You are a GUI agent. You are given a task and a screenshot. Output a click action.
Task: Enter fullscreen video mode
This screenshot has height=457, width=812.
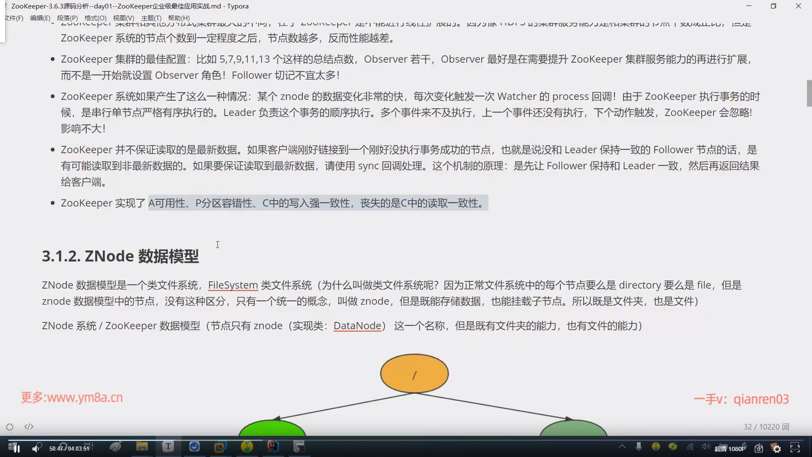tap(795, 448)
